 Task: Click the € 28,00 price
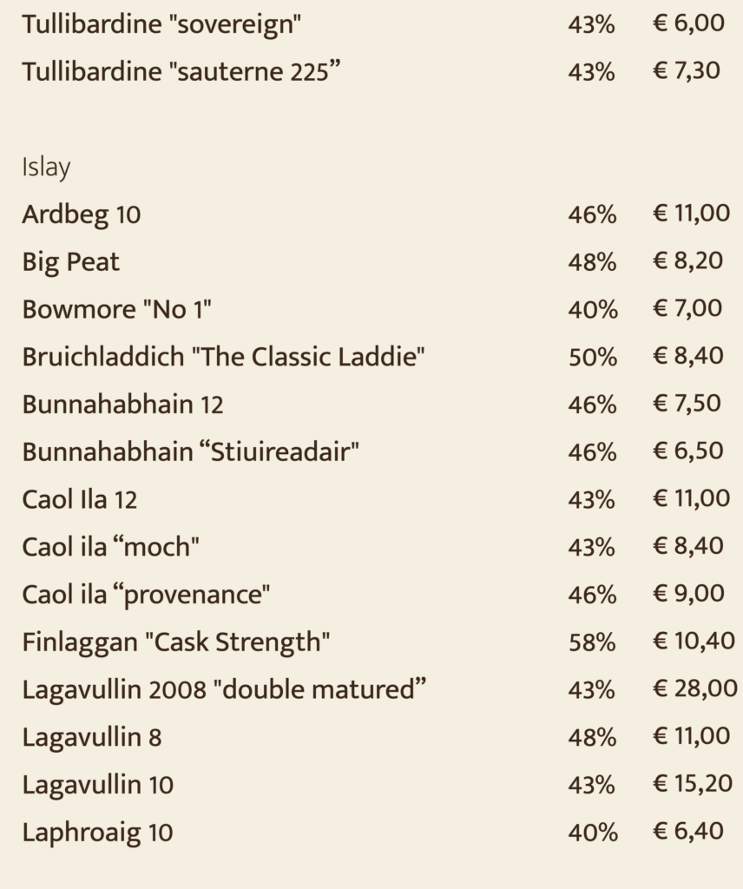(695, 688)
